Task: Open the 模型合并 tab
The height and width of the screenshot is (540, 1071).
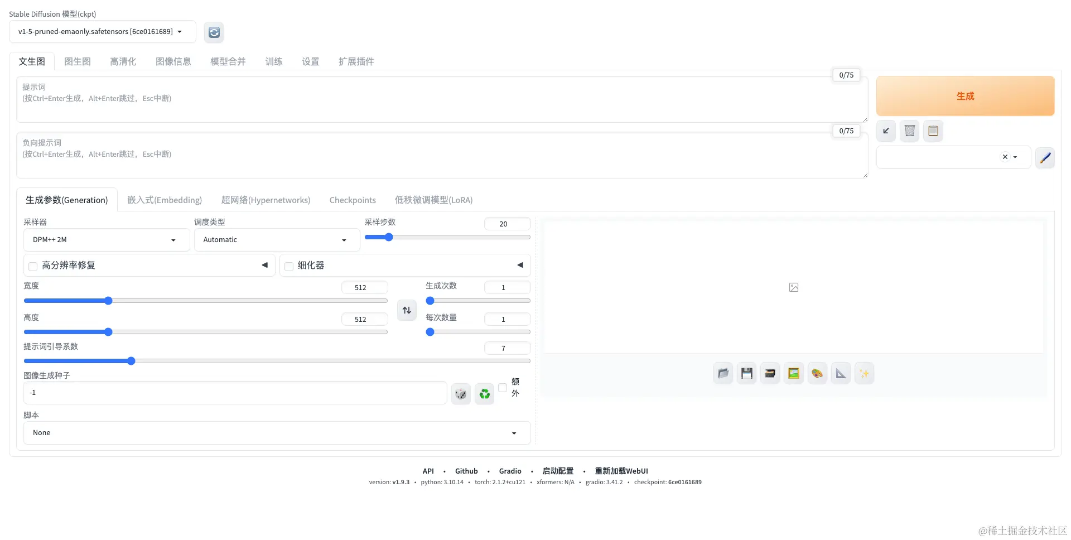Action: click(228, 61)
